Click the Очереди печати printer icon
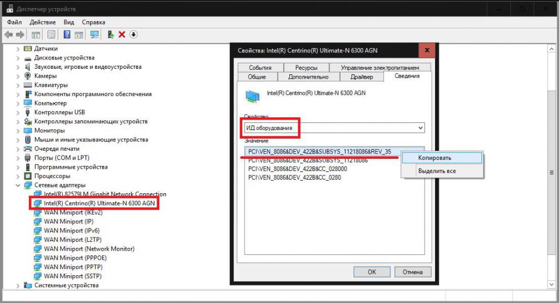The height and width of the screenshot is (303, 559). click(28, 148)
